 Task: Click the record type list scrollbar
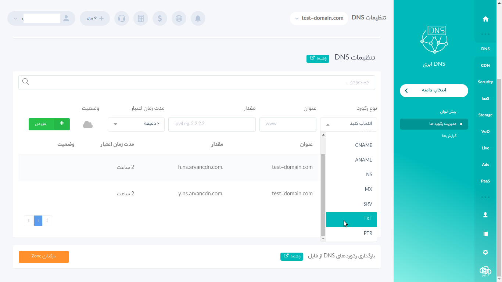click(x=323, y=195)
